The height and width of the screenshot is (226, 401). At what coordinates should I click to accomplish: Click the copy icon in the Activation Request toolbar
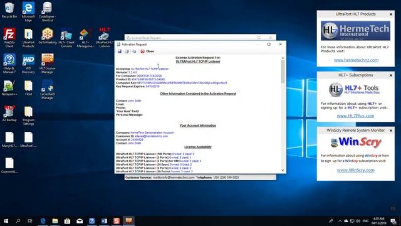point(133,51)
